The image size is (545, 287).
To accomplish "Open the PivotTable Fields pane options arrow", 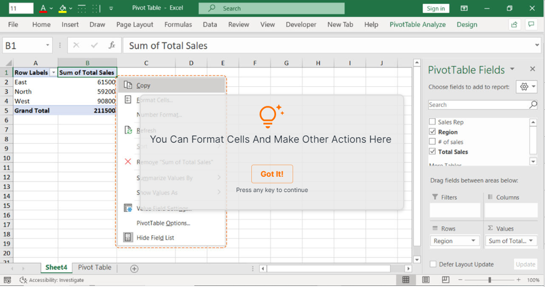I will (x=513, y=69).
